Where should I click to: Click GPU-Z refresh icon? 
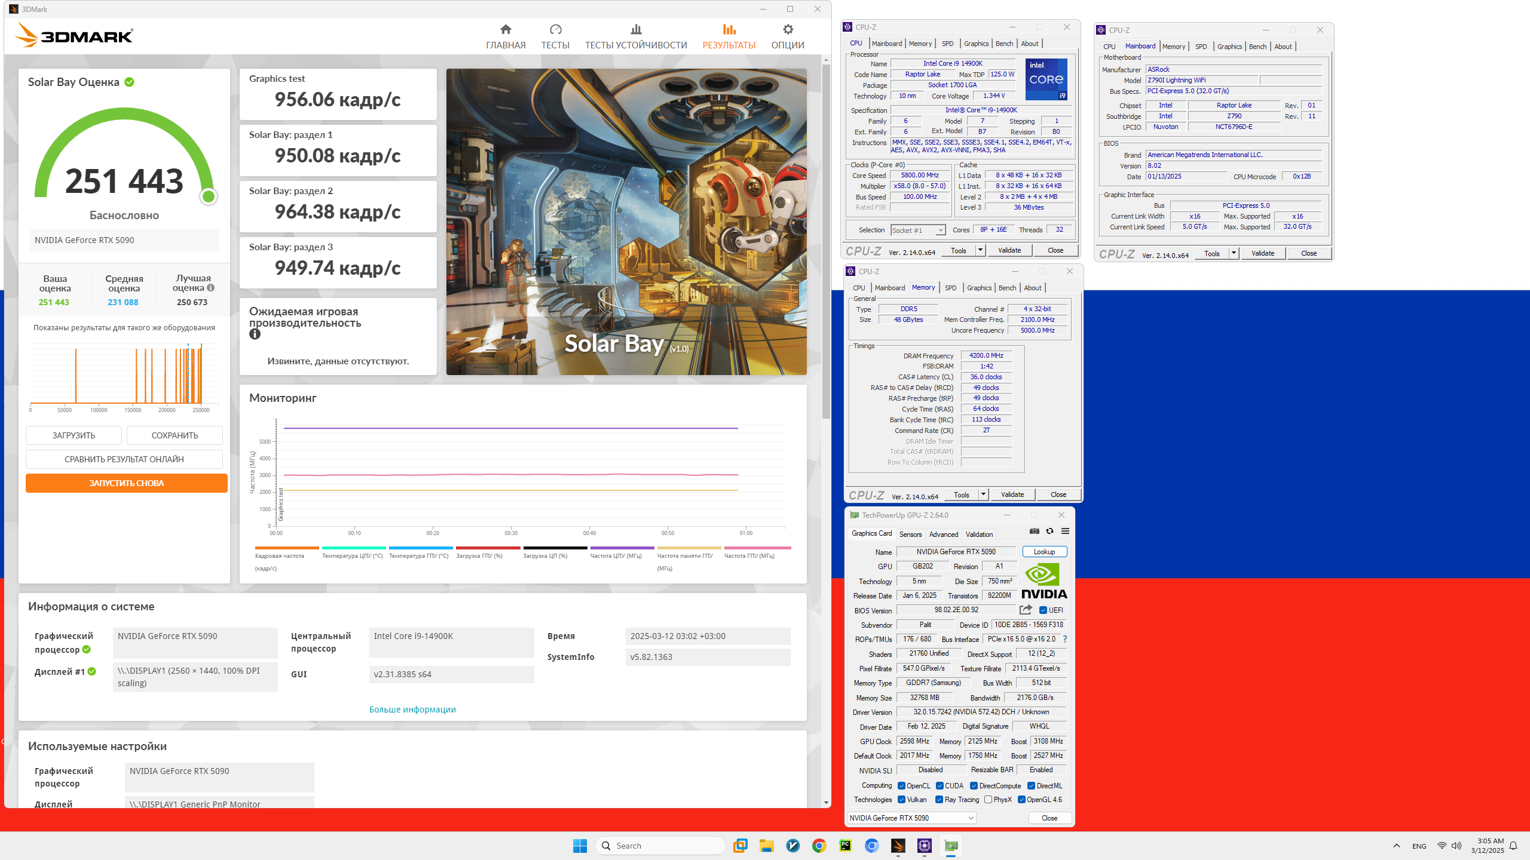pyautogui.click(x=1049, y=531)
